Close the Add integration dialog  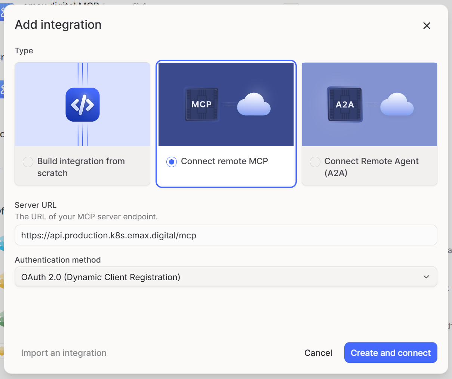click(x=427, y=26)
